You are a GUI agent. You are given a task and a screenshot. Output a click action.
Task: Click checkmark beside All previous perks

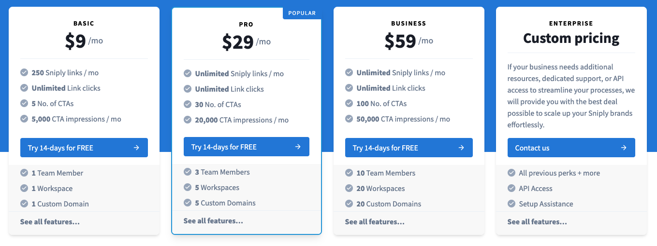click(x=511, y=173)
